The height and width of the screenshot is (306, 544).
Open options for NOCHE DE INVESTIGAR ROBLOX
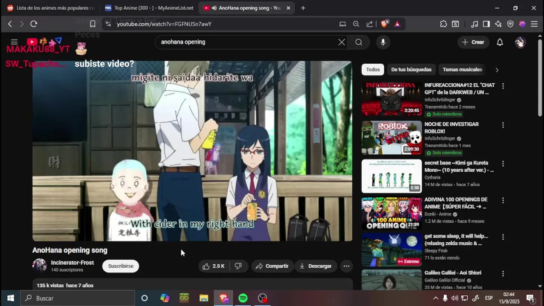point(503,125)
